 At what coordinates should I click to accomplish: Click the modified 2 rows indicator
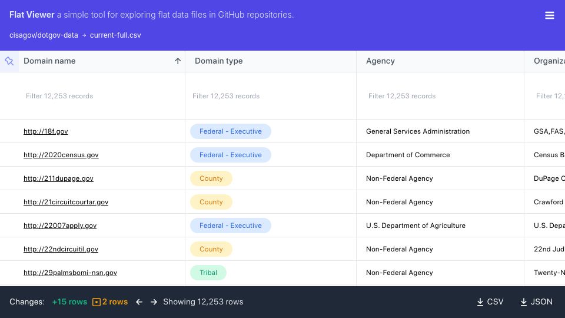110,302
